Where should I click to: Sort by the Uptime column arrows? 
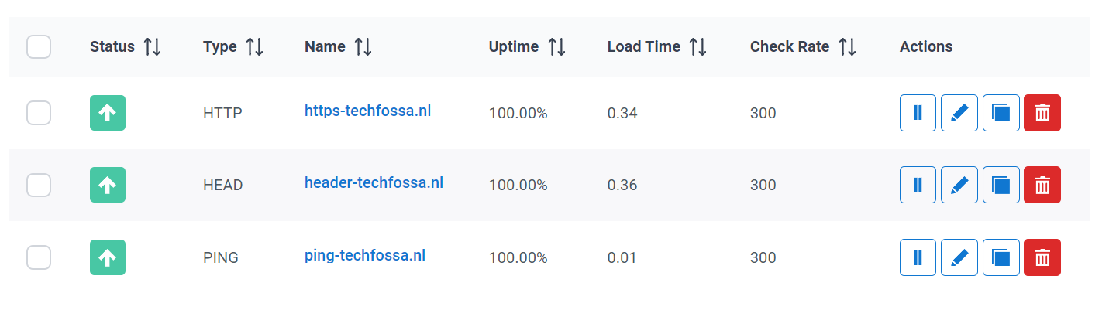(556, 46)
